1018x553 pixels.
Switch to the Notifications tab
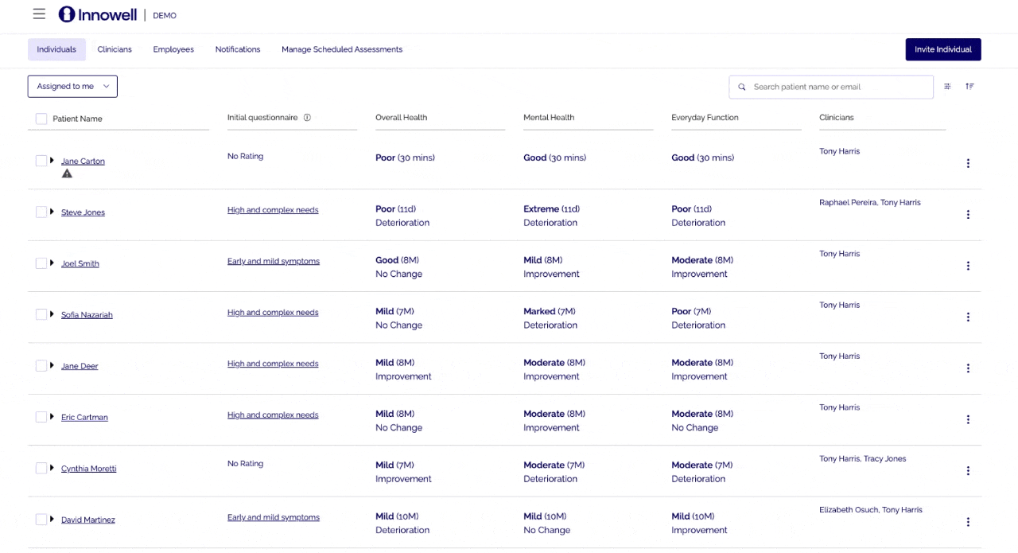point(238,49)
